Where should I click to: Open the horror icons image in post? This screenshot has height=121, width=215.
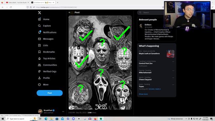click(100, 63)
